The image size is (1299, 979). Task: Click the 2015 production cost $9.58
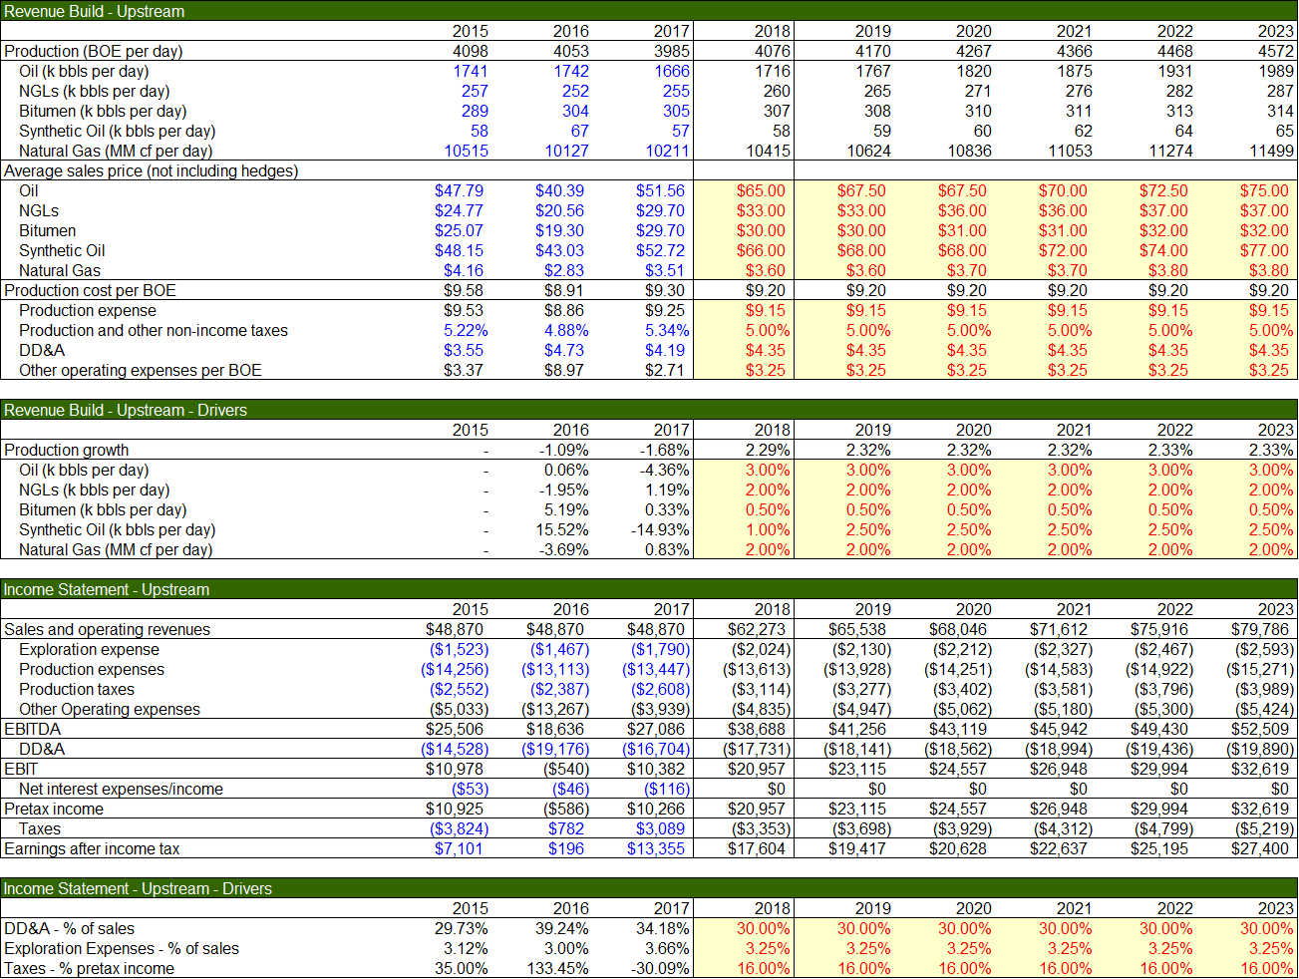(464, 290)
